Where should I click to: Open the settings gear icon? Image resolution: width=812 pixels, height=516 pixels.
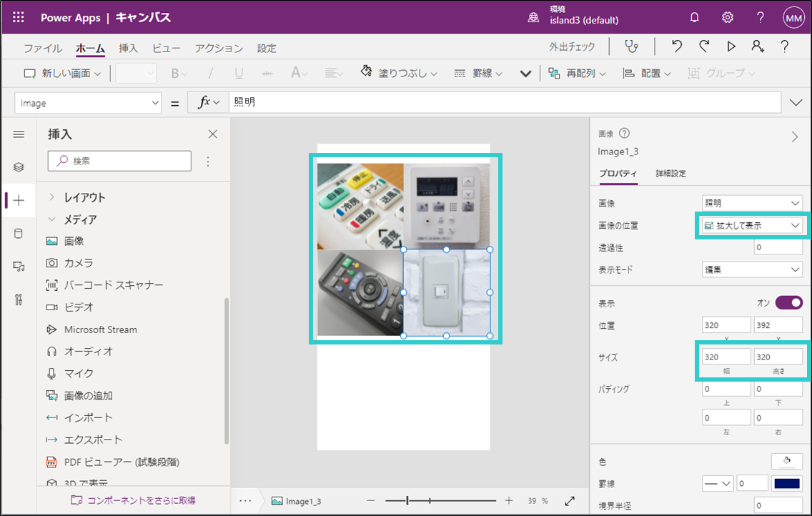click(728, 18)
